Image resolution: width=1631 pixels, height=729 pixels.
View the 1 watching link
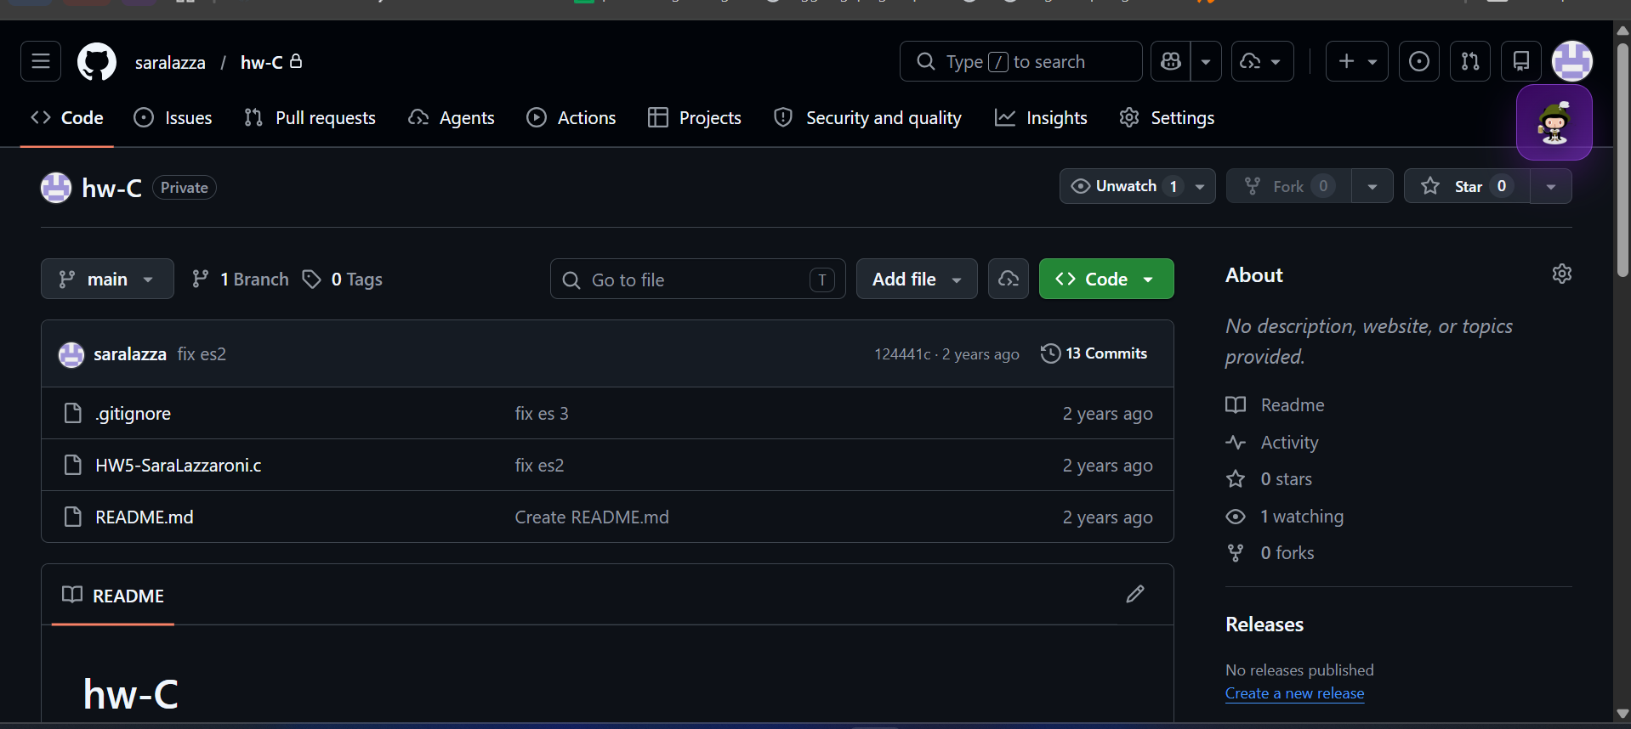(x=1284, y=517)
